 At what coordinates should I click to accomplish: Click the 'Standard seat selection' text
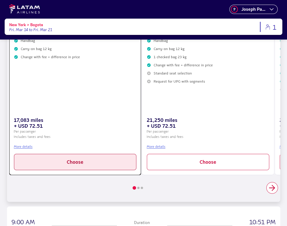(x=173, y=73)
